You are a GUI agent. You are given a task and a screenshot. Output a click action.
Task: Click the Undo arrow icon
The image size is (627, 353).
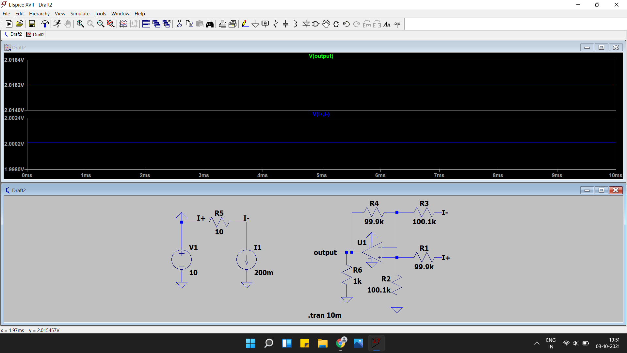pyautogui.click(x=346, y=24)
